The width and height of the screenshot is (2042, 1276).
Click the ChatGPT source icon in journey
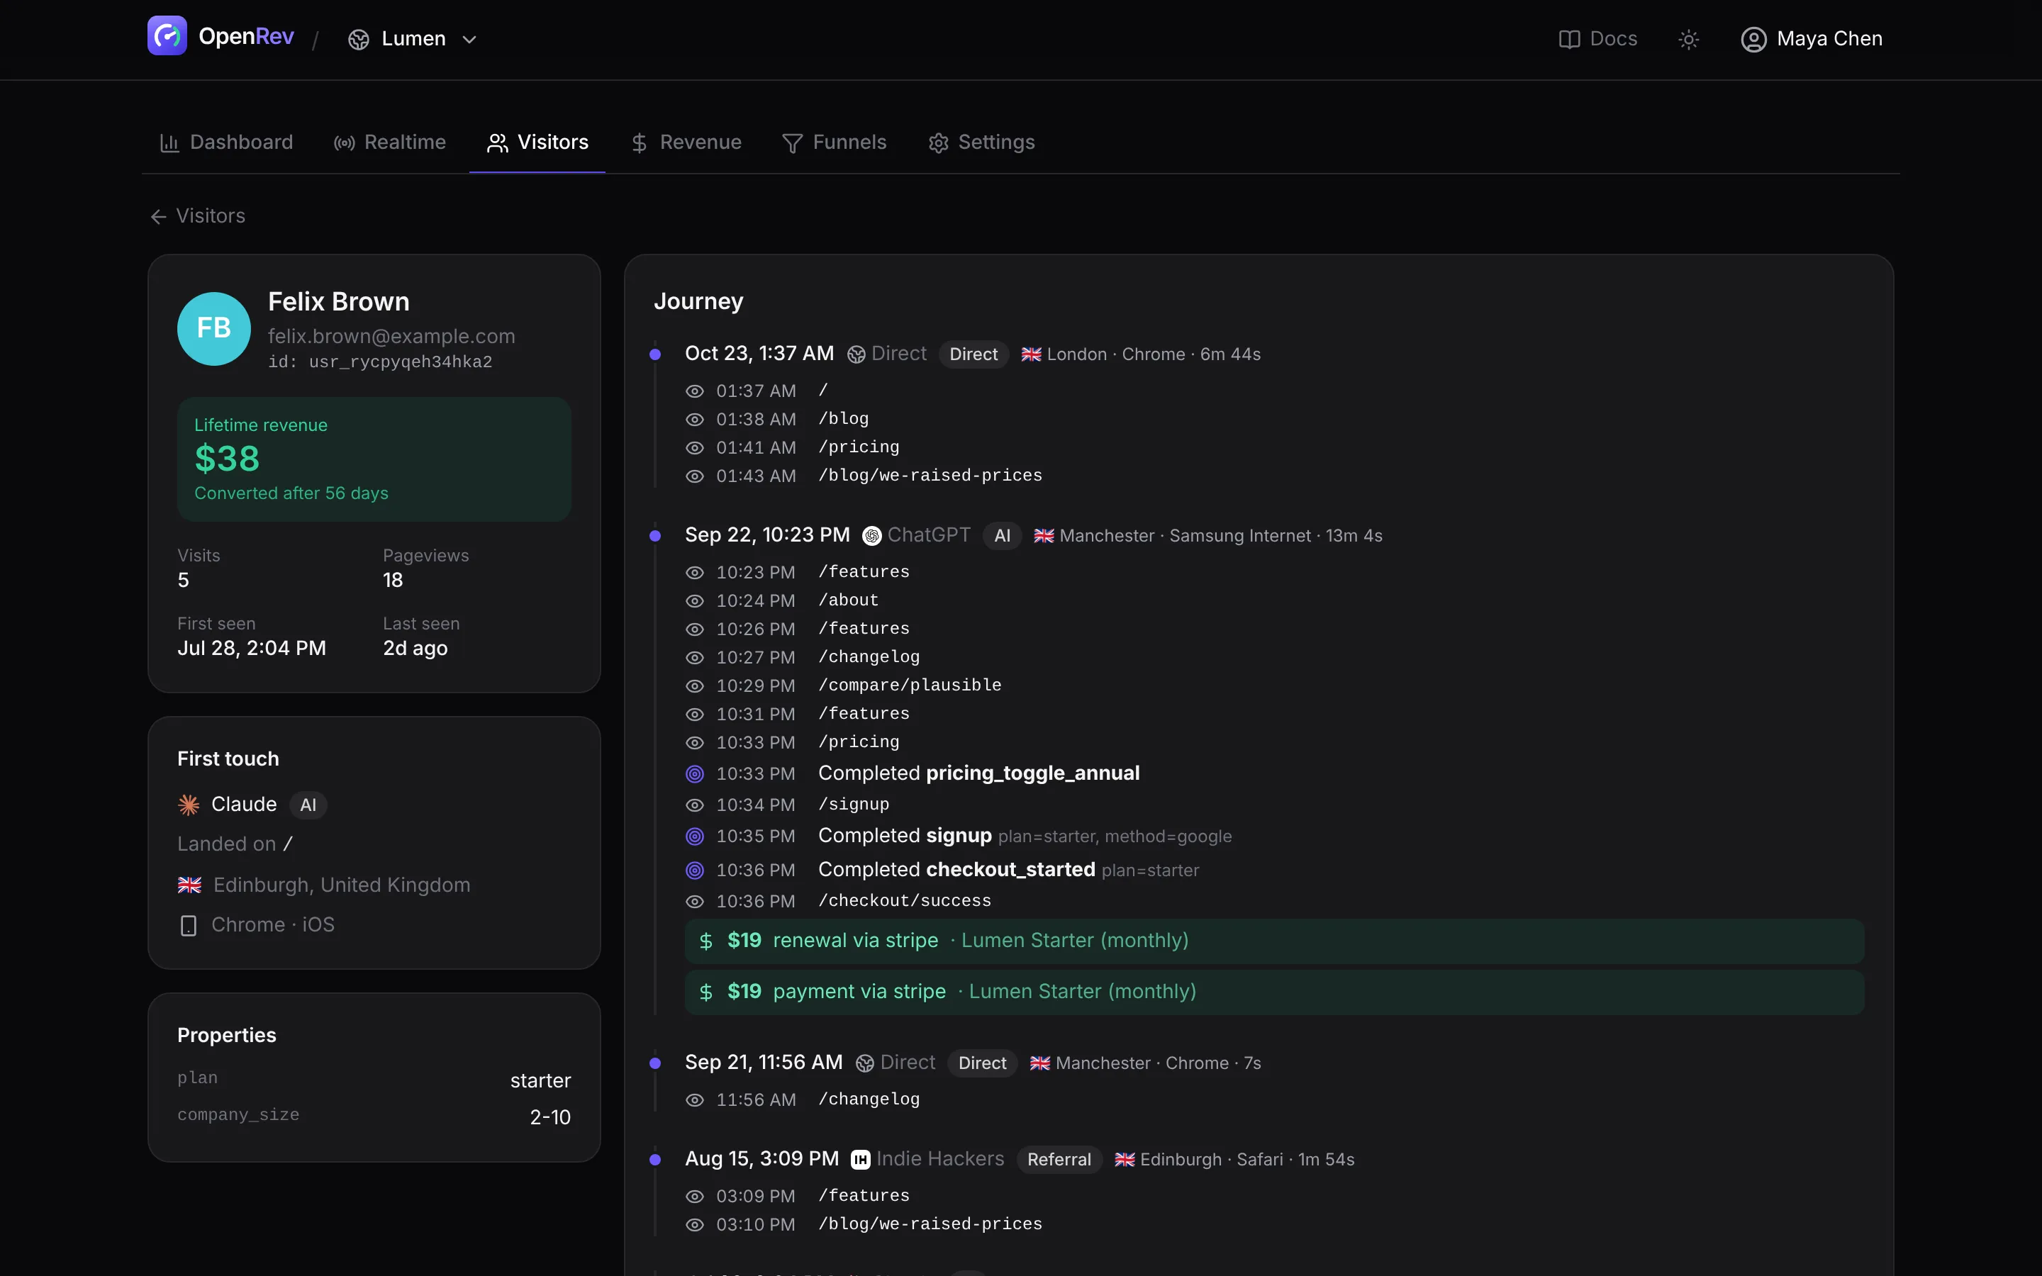(873, 536)
